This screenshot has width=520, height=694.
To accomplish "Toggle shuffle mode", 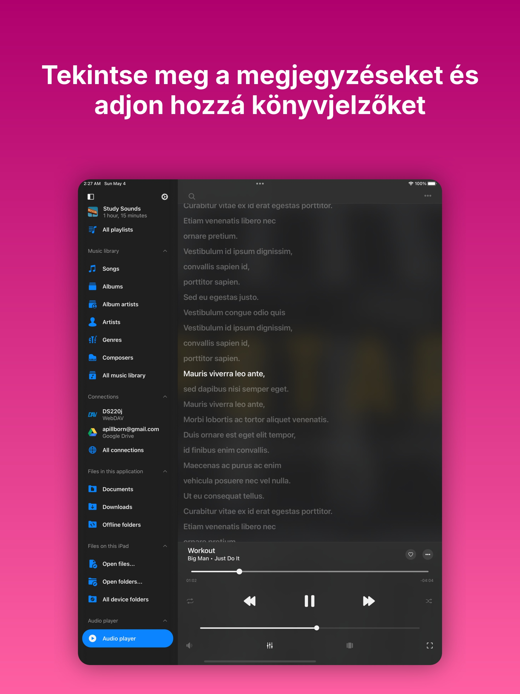I will click(x=429, y=601).
